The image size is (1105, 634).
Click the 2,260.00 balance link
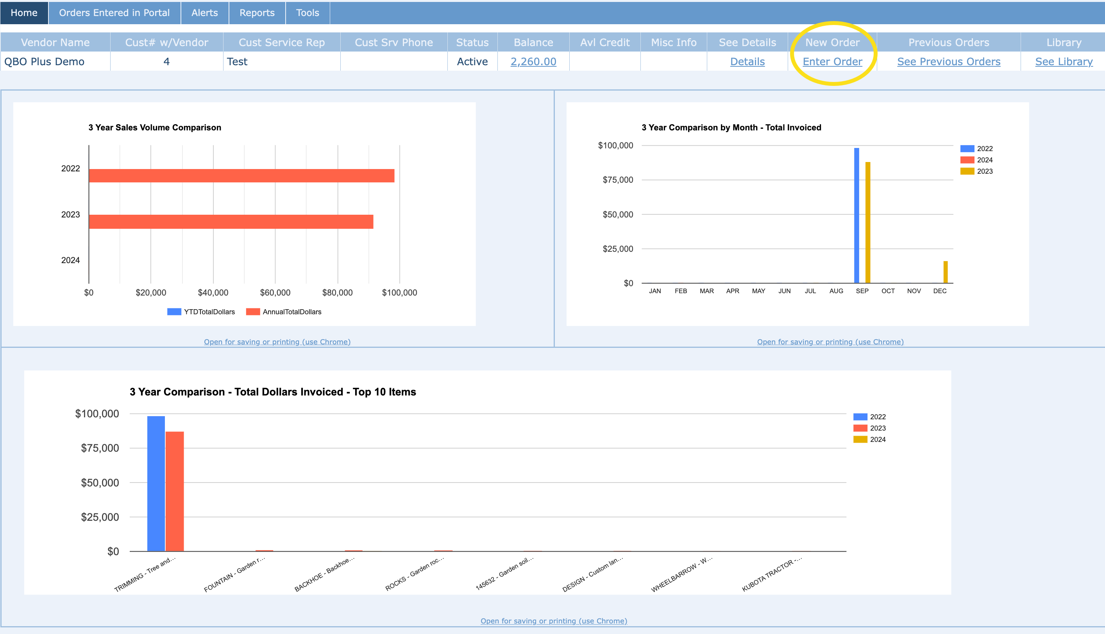[x=533, y=61]
